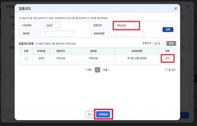This screenshot has width=197, height=126.
Task: Click the 업종코드 column header in table
Action: pyautogui.click(x=61, y=51)
